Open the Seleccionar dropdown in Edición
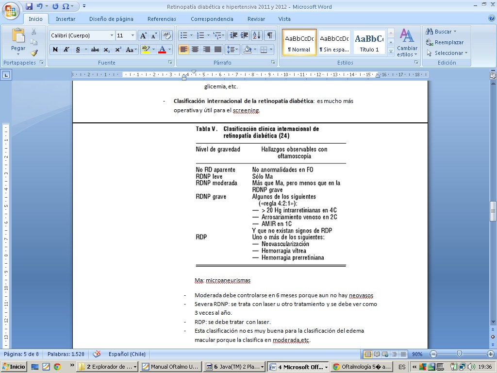 click(x=447, y=53)
